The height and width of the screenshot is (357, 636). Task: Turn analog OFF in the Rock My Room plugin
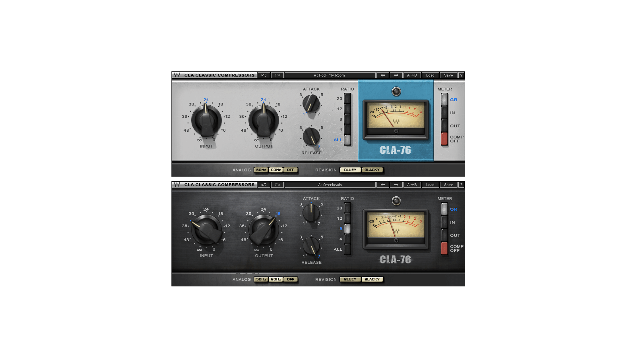(291, 170)
